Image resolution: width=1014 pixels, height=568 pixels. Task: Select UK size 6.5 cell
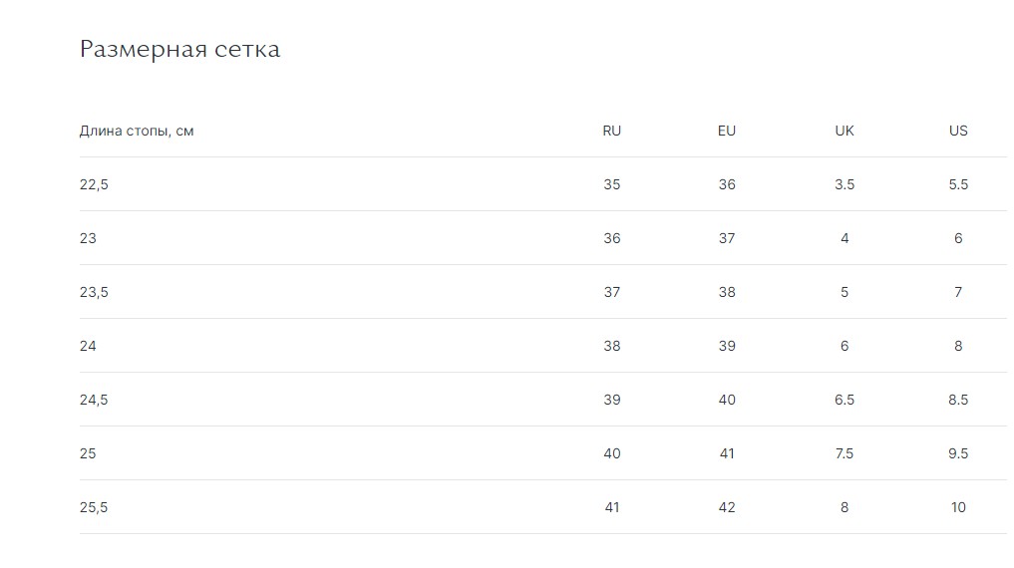point(845,400)
